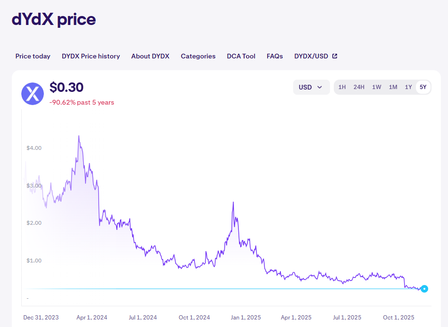
Task: Go to the FAQs tab
Action: (275, 56)
